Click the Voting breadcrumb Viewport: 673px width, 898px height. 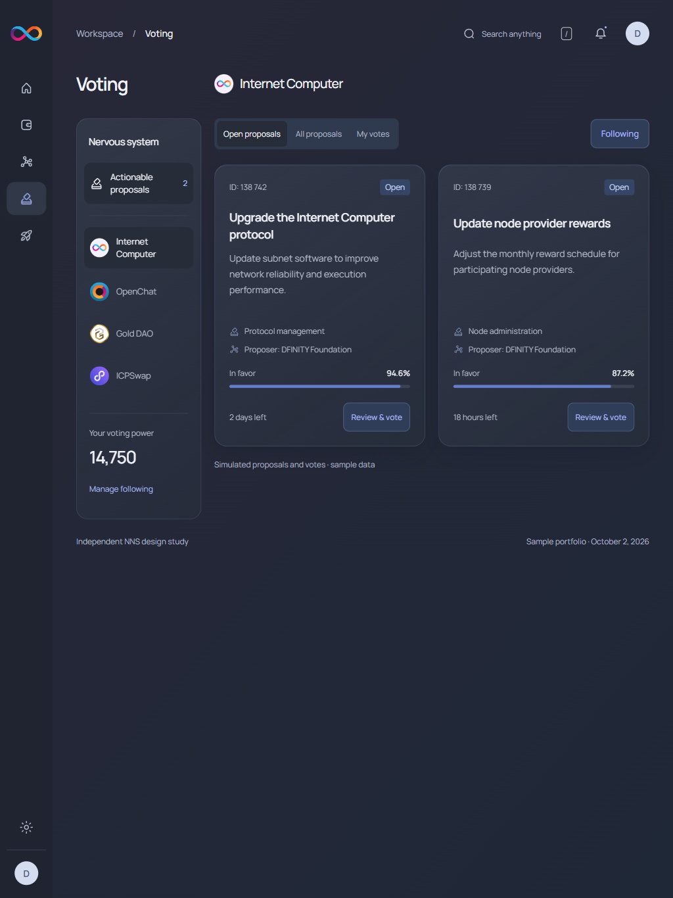[x=159, y=34]
